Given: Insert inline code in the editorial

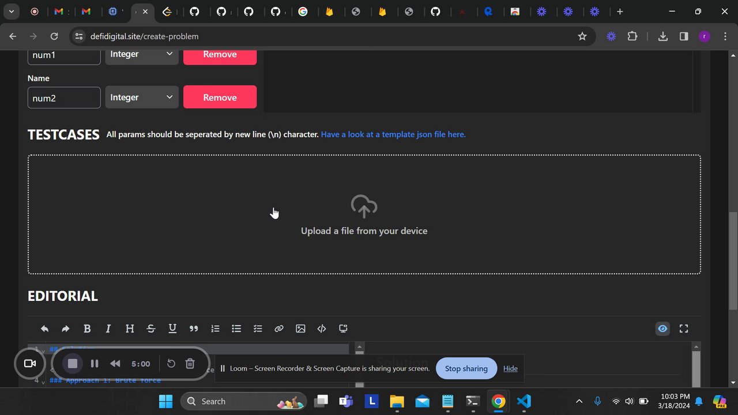Looking at the screenshot, I should [322, 329].
